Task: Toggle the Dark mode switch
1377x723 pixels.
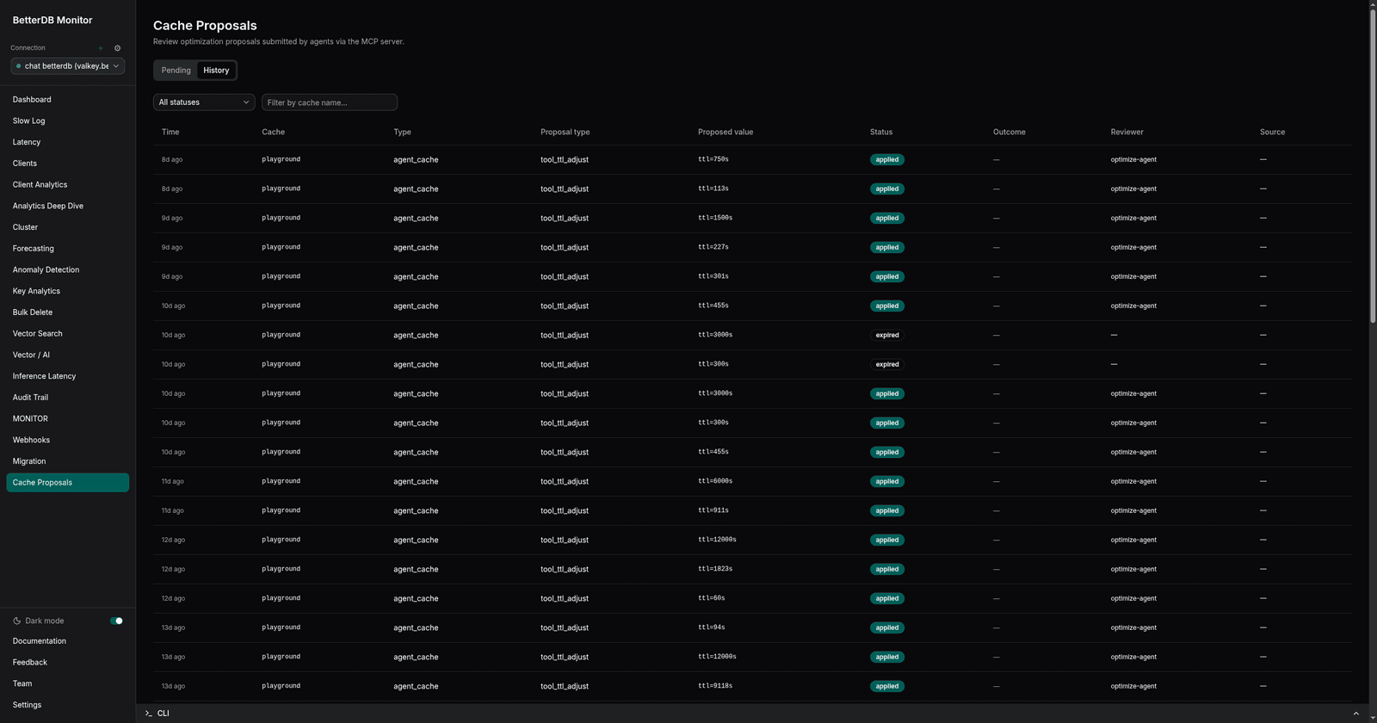Action: (116, 621)
